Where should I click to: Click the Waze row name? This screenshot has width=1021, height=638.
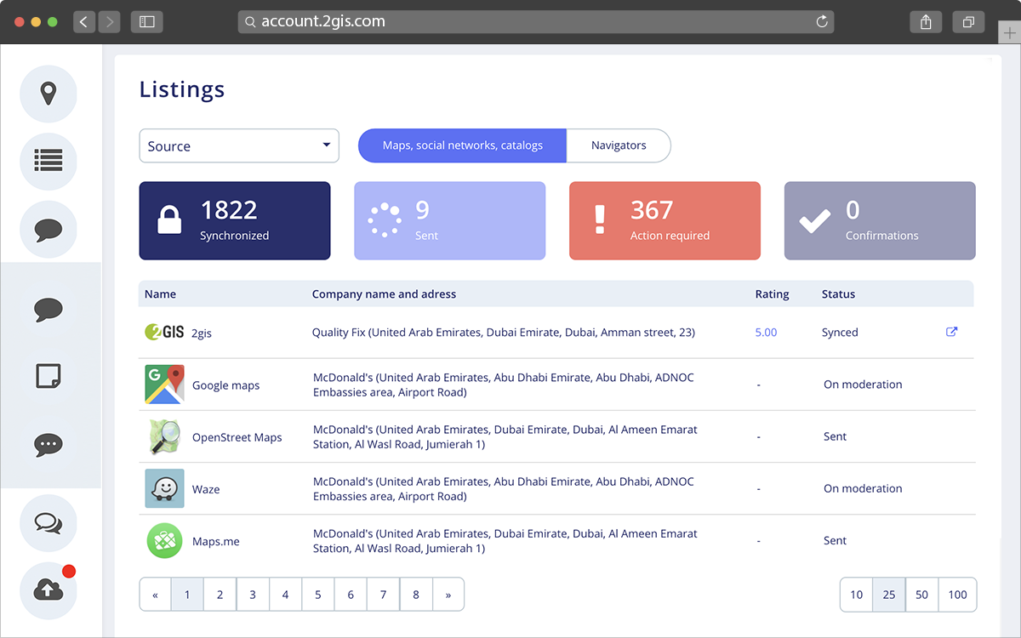pos(206,489)
